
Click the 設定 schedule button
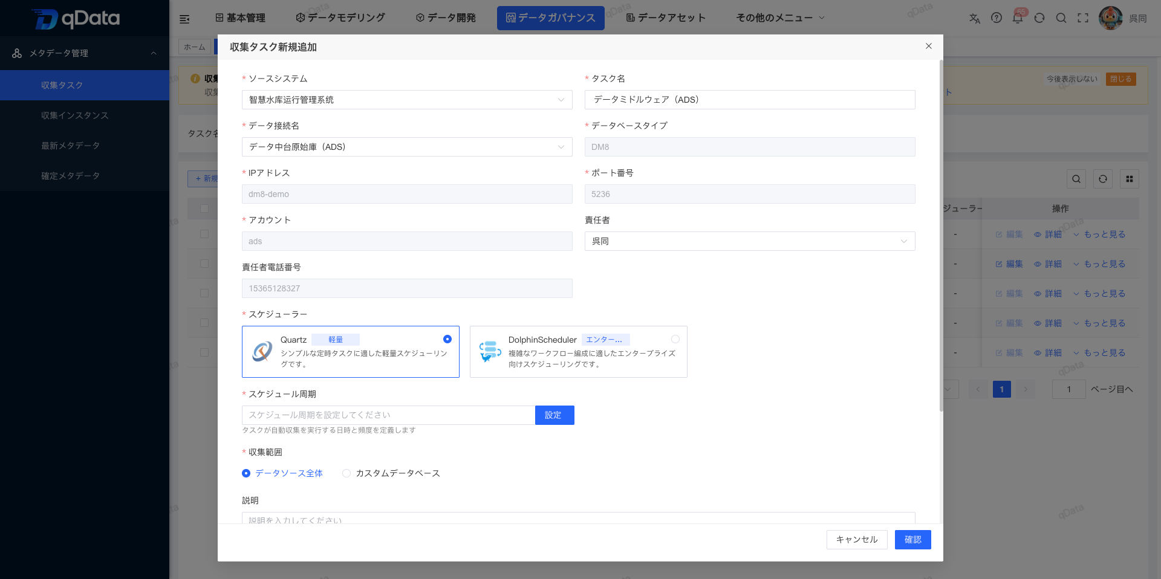pos(554,415)
